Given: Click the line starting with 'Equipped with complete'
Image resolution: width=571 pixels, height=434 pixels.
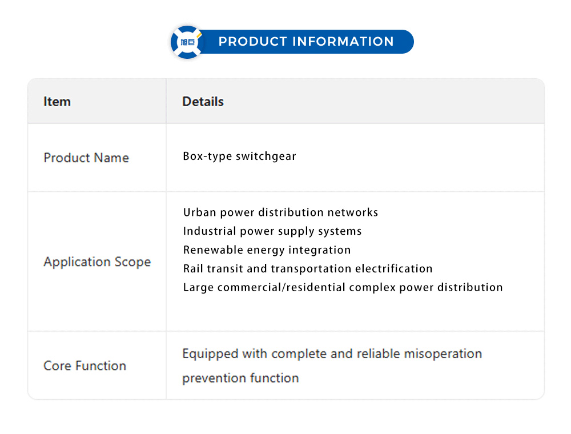Looking at the screenshot, I should (x=332, y=353).
